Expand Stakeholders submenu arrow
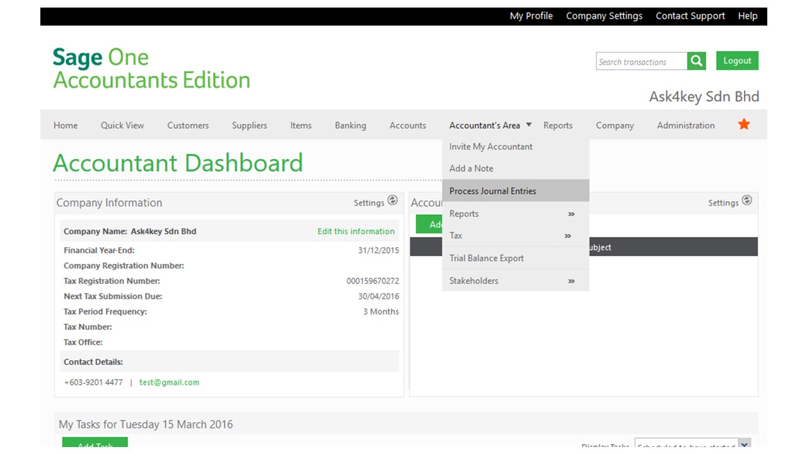 (x=571, y=281)
